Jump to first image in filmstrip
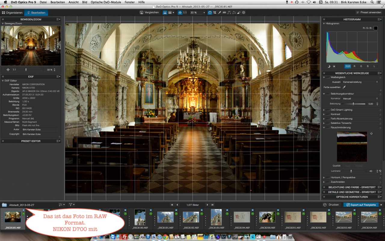 click(172, 205)
